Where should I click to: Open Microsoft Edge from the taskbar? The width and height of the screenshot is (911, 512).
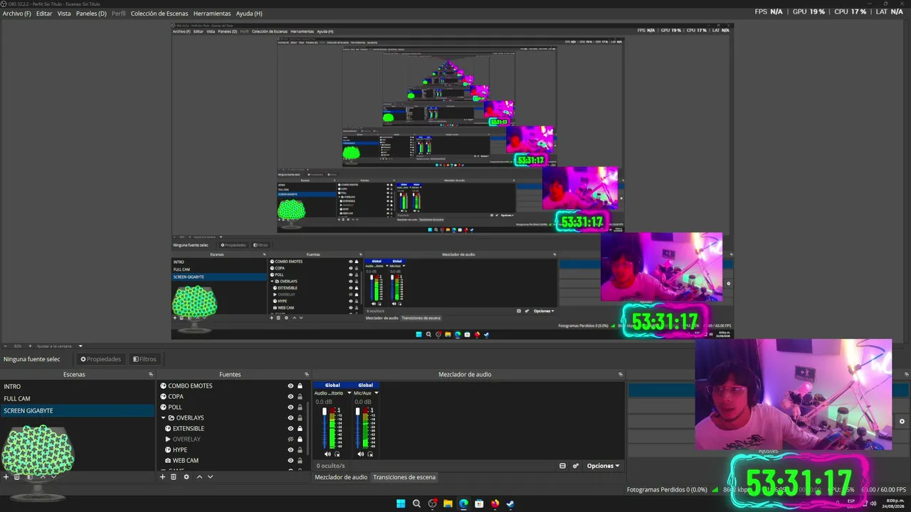463,503
